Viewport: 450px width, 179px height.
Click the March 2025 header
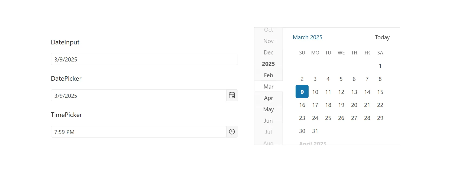(x=307, y=37)
